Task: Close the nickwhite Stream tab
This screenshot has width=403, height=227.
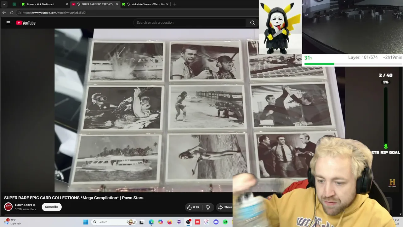Action: (167, 4)
